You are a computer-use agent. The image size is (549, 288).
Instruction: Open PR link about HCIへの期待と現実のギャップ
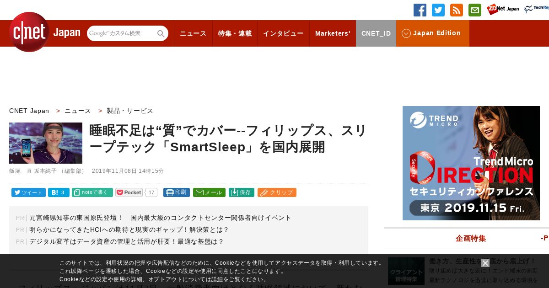(129, 229)
